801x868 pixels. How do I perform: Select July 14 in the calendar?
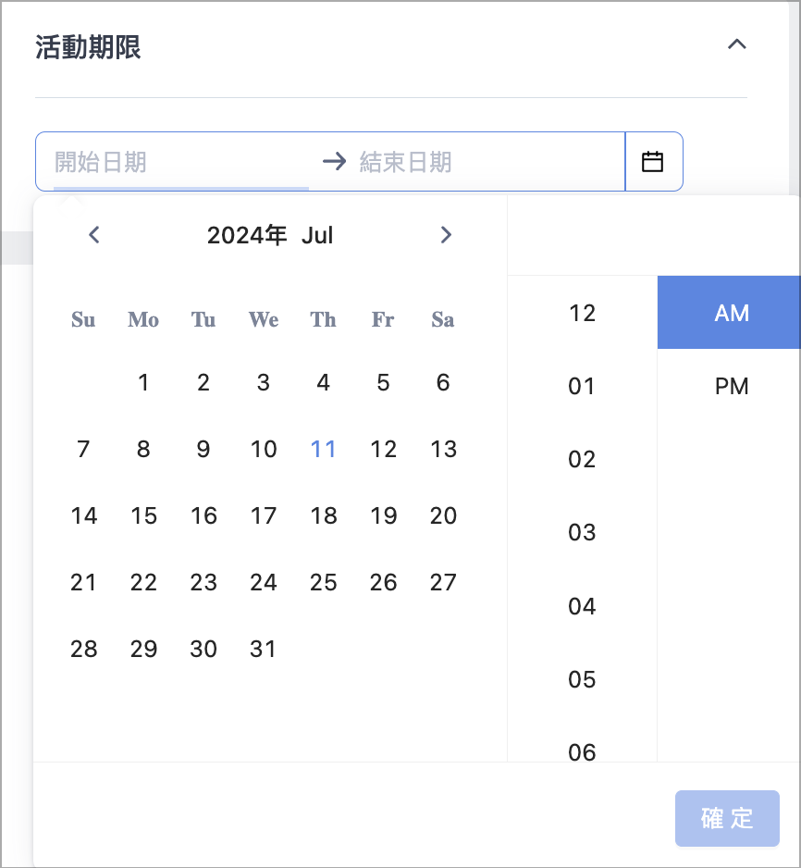coord(83,515)
